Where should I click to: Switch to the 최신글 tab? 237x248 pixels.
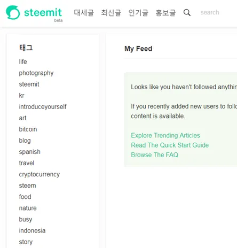111,13
